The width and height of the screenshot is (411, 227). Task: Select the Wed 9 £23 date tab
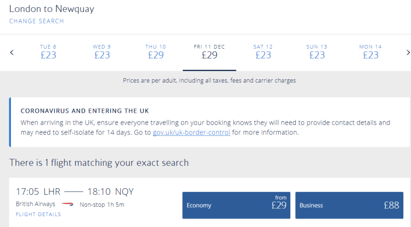click(102, 52)
